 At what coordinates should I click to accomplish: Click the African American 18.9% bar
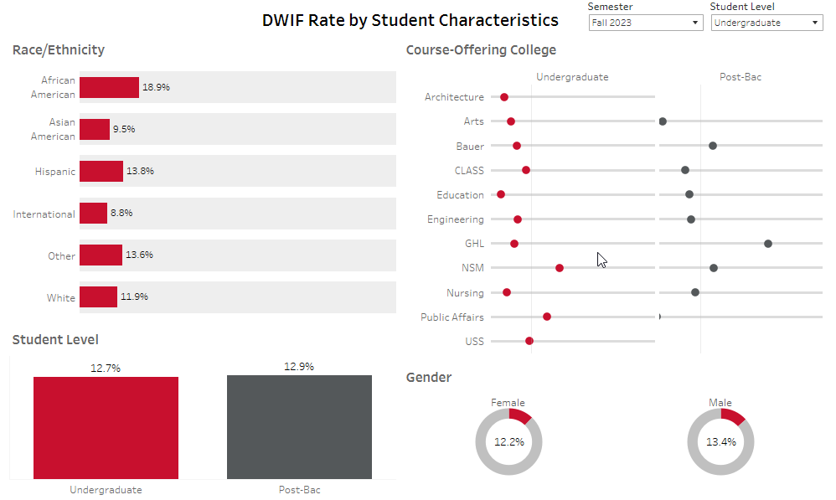[109, 87]
